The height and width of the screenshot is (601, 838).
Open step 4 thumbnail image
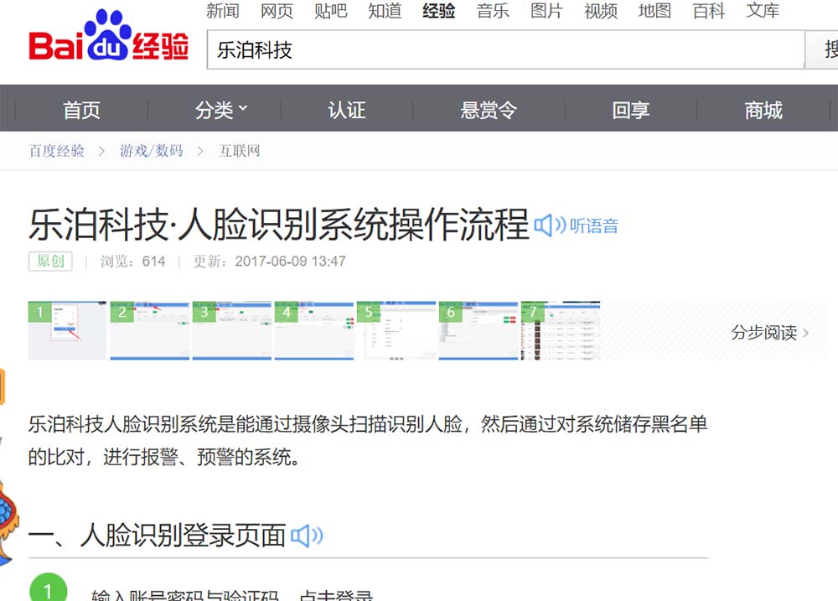point(313,330)
